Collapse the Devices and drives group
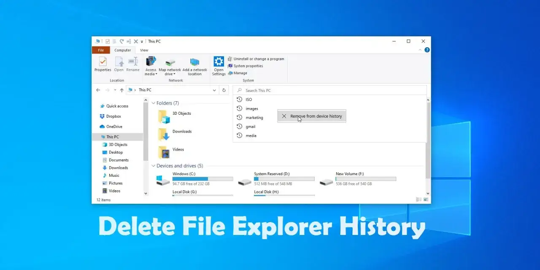 (154, 166)
